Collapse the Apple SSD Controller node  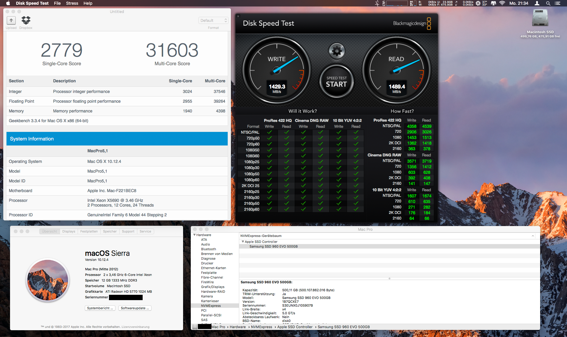tap(243, 241)
